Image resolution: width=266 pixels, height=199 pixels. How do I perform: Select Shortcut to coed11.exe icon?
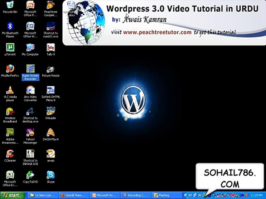[x=50, y=30]
